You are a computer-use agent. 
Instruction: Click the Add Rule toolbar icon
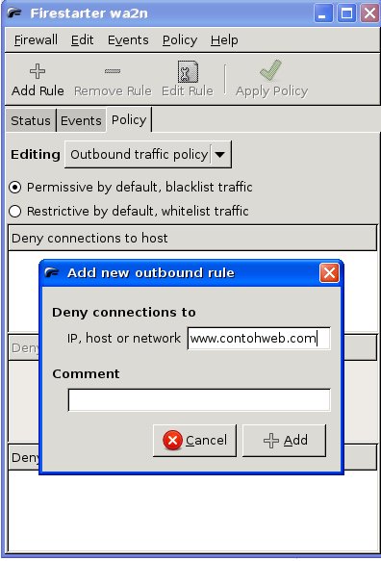tap(38, 71)
